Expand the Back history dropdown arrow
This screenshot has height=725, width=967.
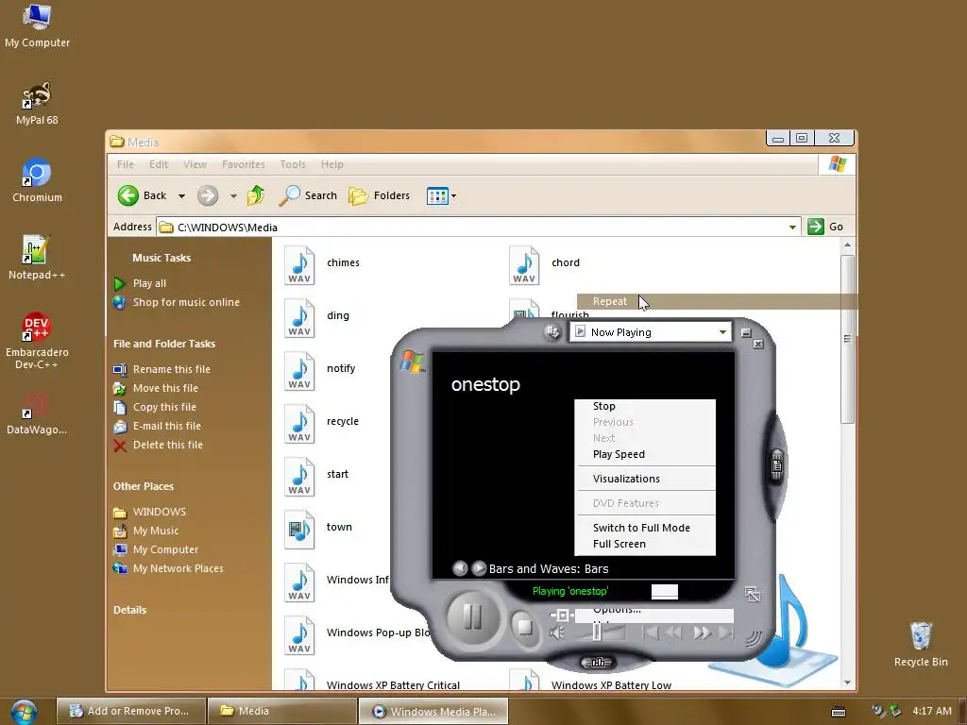pyautogui.click(x=181, y=196)
